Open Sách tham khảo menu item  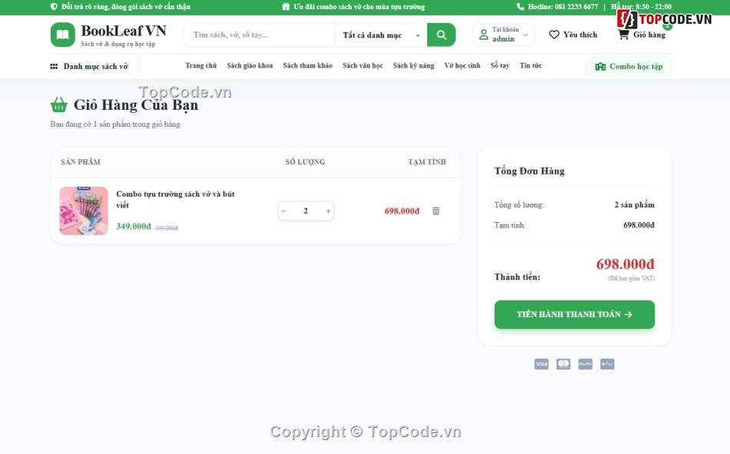coord(307,65)
